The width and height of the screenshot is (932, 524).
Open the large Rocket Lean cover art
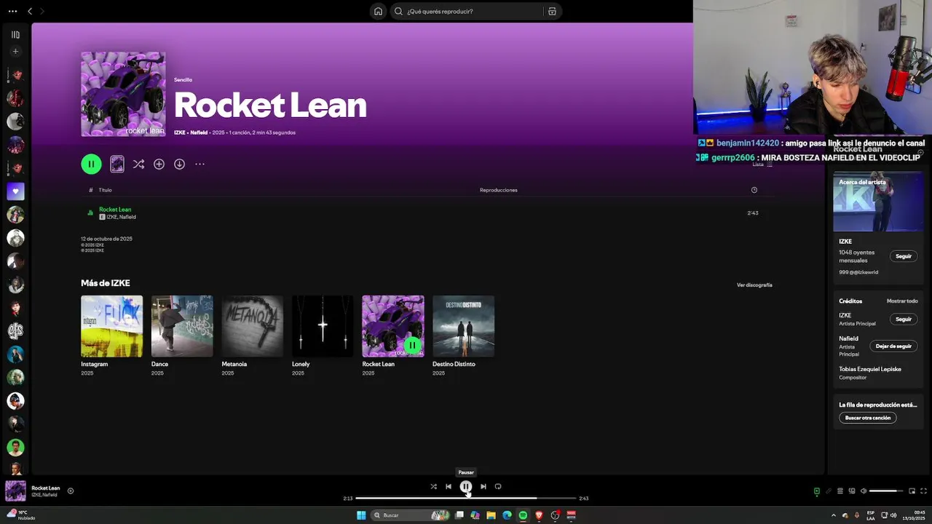point(123,94)
